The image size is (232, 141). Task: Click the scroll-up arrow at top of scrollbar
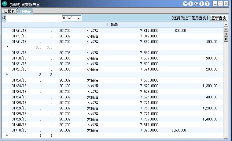point(226,24)
